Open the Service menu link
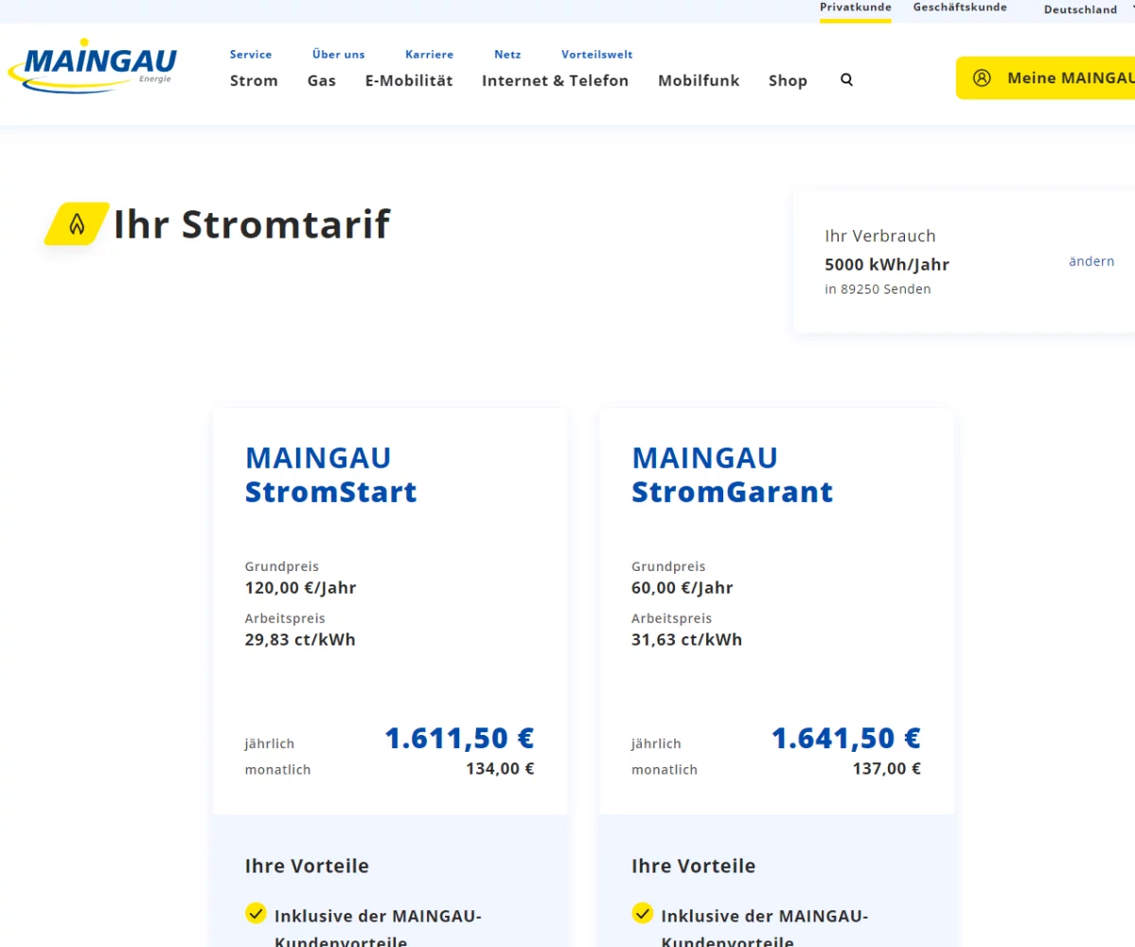This screenshot has height=947, width=1135. 251,54
